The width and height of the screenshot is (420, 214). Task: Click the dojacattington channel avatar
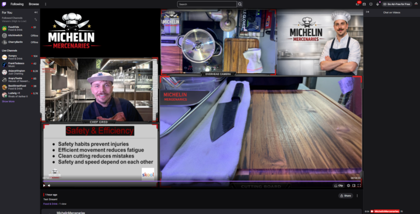4,72
